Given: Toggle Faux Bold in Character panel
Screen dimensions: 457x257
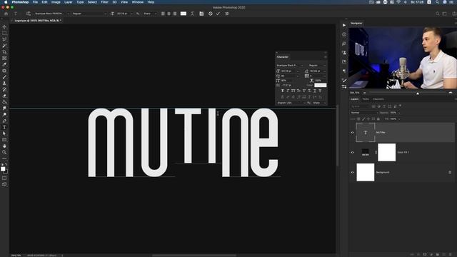Looking at the screenshot, I should pyautogui.click(x=283, y=91).
